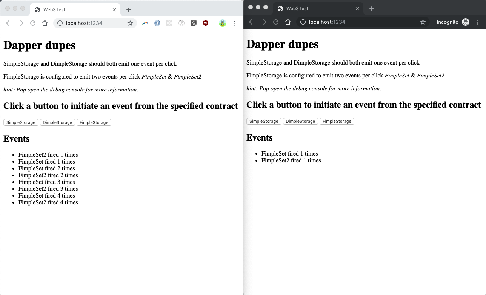
Task: Bookmark the page via the star icon
Action: tap(130, 23)
